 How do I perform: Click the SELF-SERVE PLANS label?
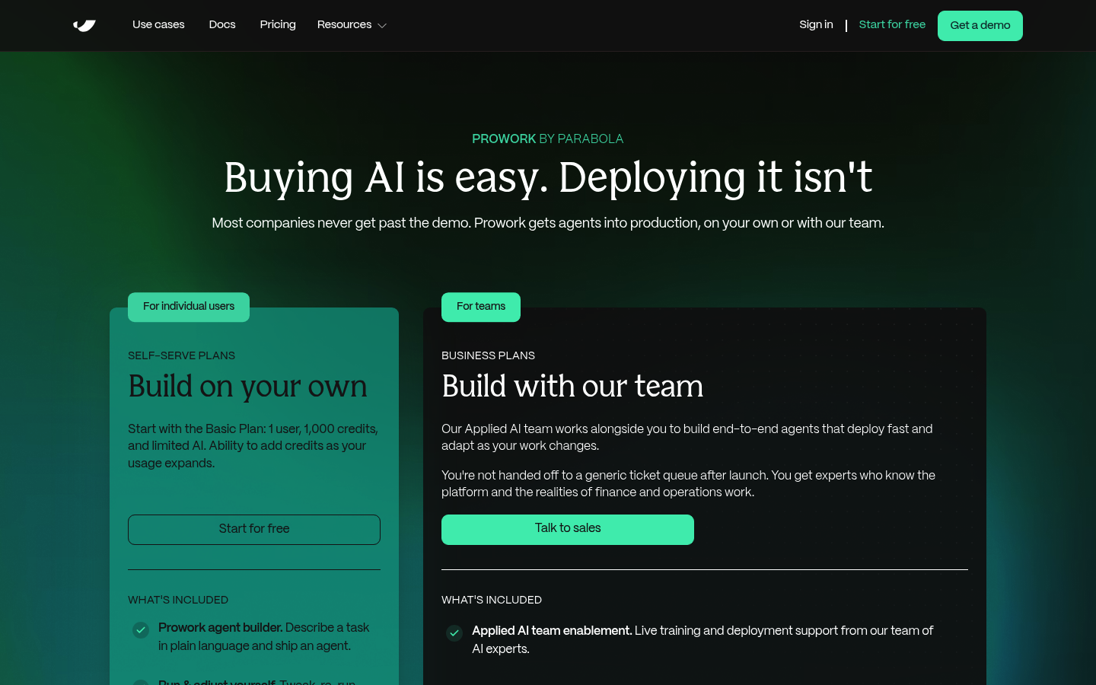(181, 355)
